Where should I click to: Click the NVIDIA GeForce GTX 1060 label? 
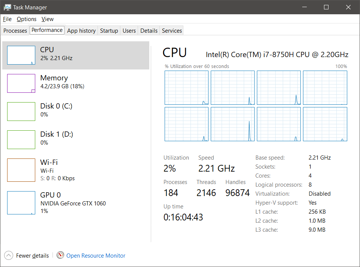pos(73,204)
